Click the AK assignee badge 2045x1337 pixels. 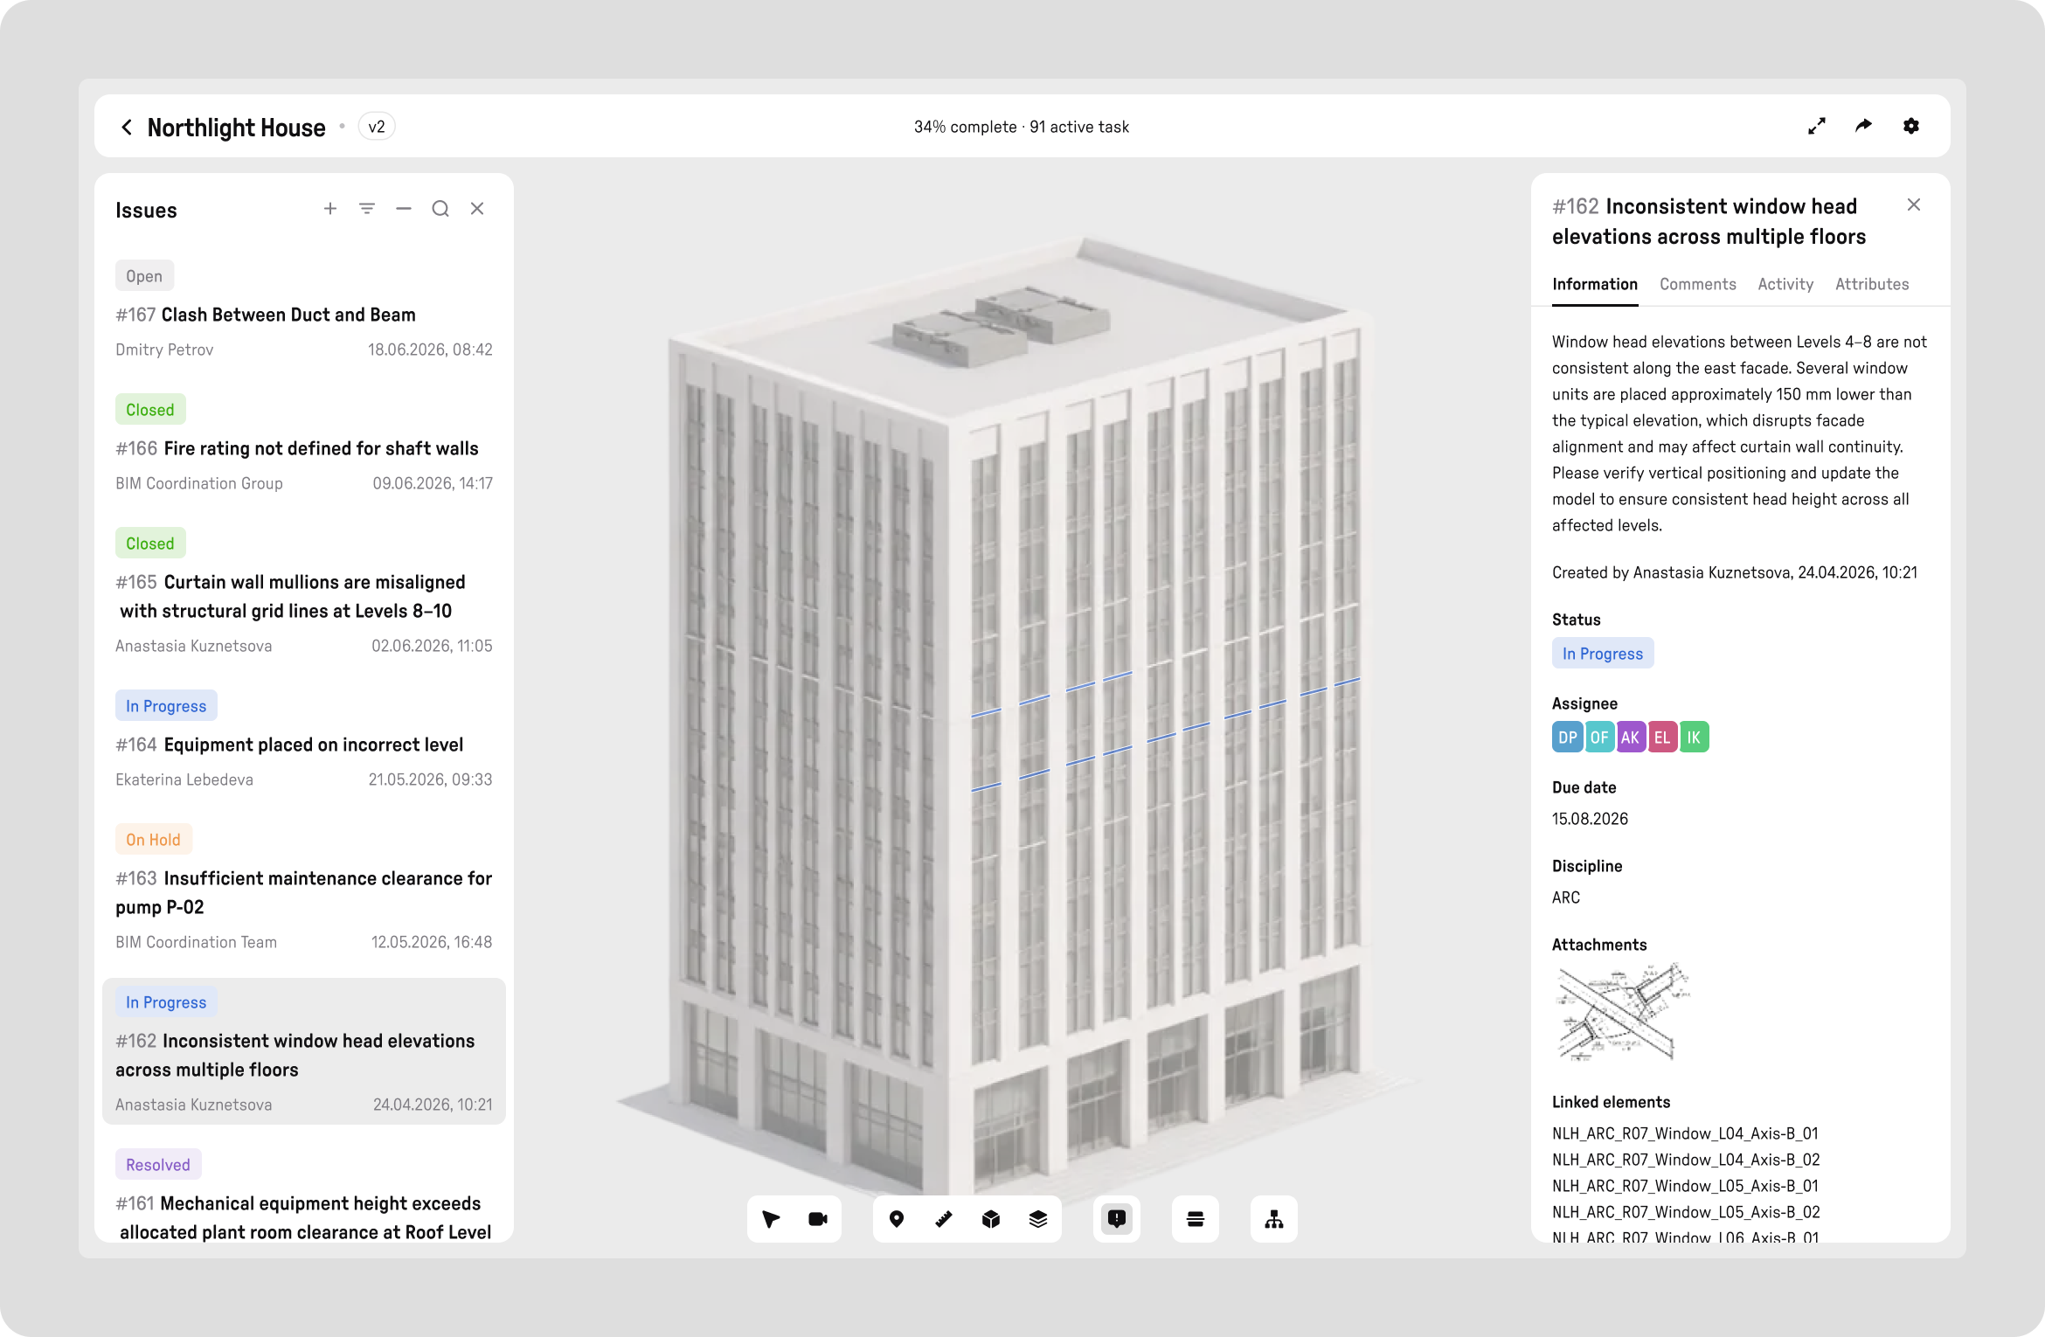(x=1631, y=738)
